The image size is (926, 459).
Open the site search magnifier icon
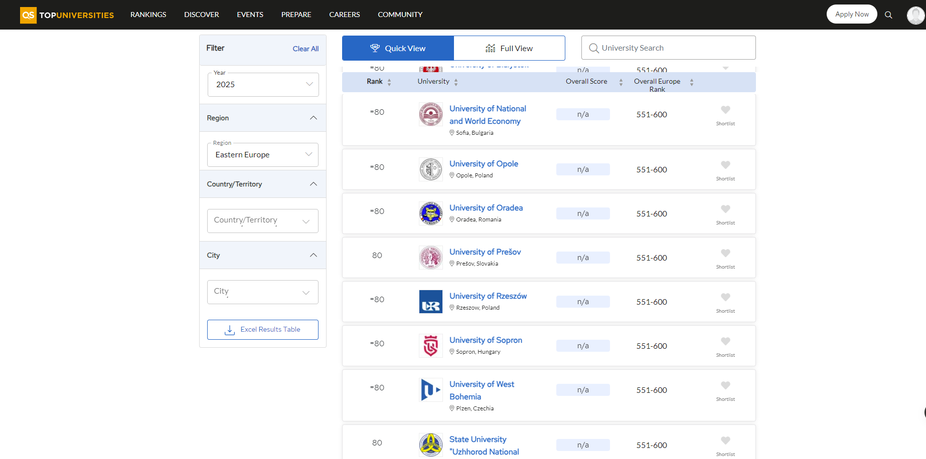pos(888,15)
